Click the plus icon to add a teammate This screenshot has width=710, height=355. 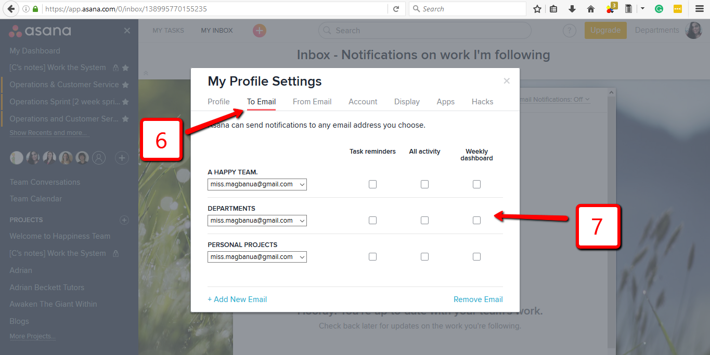[x=122, y=158]
